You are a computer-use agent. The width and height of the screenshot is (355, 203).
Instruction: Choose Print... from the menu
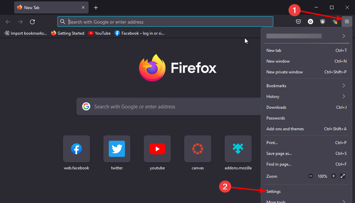tap(306, 143)
